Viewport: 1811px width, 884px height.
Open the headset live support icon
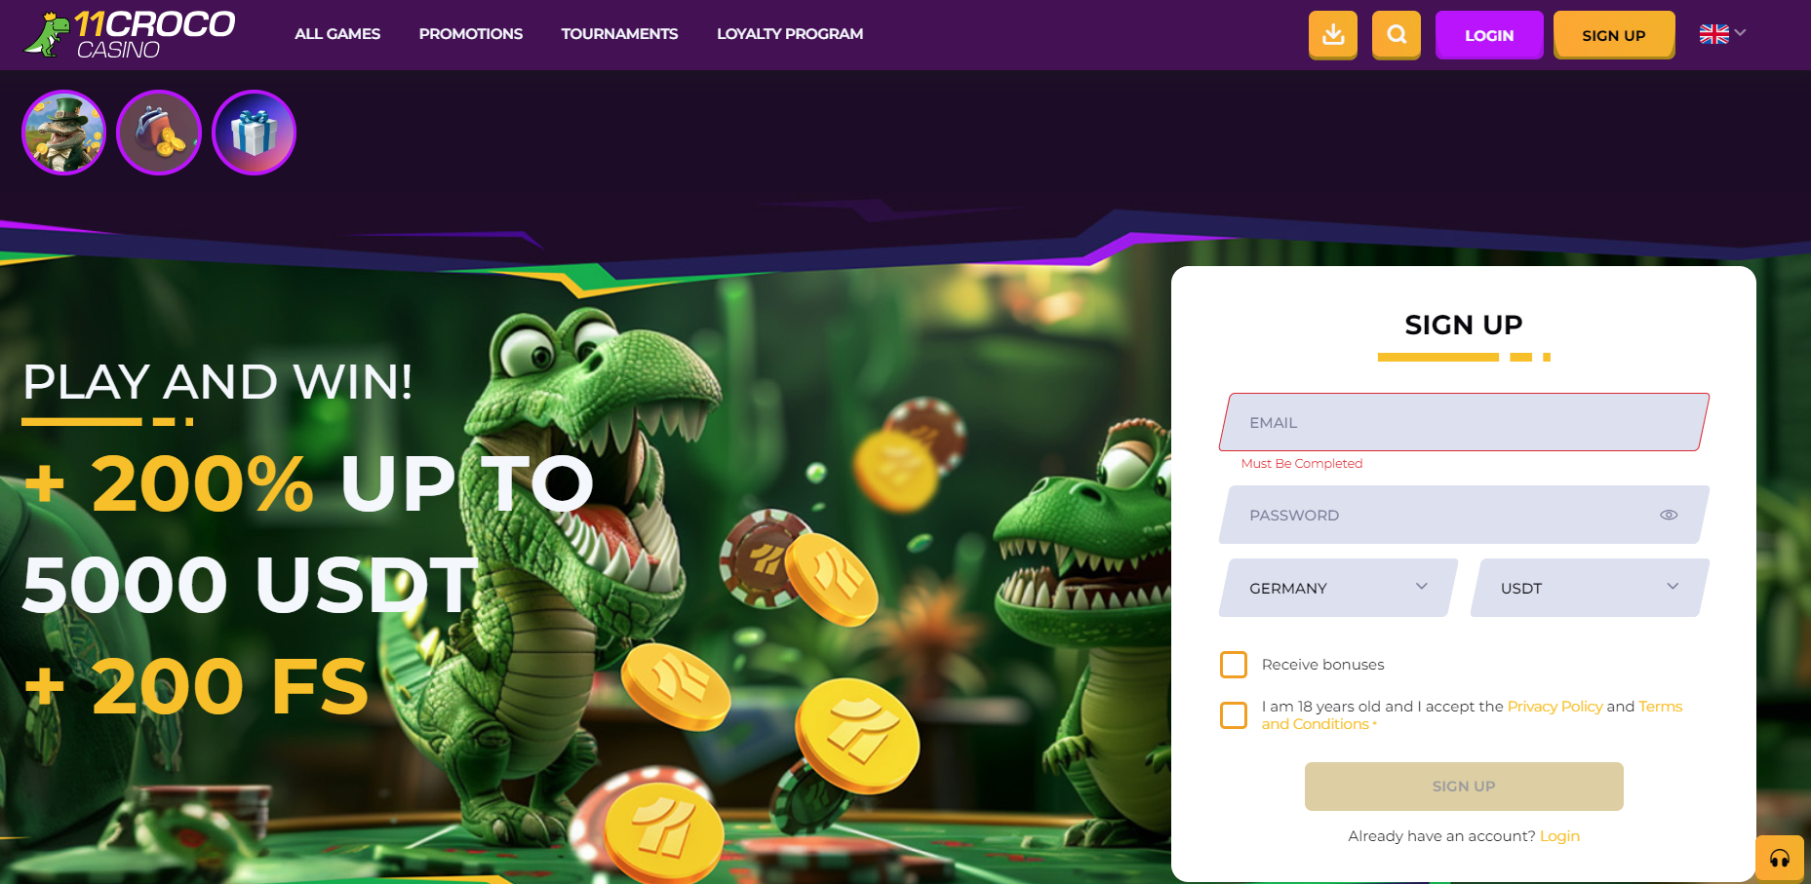pos(1780,859)
